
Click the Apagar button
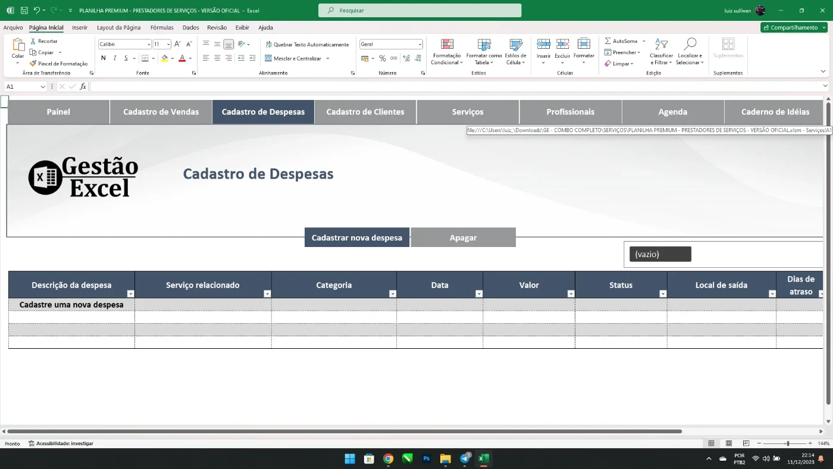463,237
